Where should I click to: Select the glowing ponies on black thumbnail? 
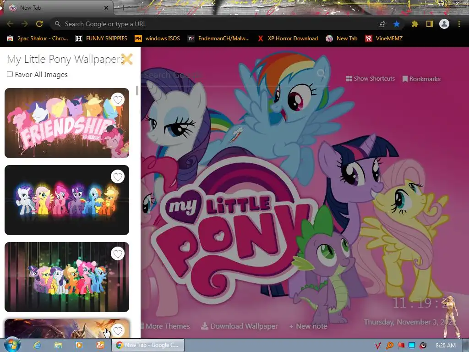(67, 200)
